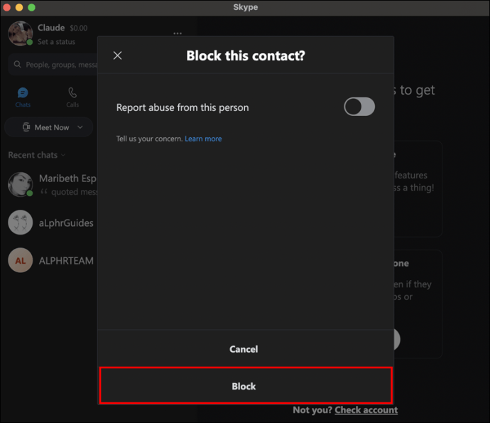The height and width of the screenshot is (423, 490).
Task: Close the Block this contact dialog
Action: pyautogui.click(x=117, y=55)
